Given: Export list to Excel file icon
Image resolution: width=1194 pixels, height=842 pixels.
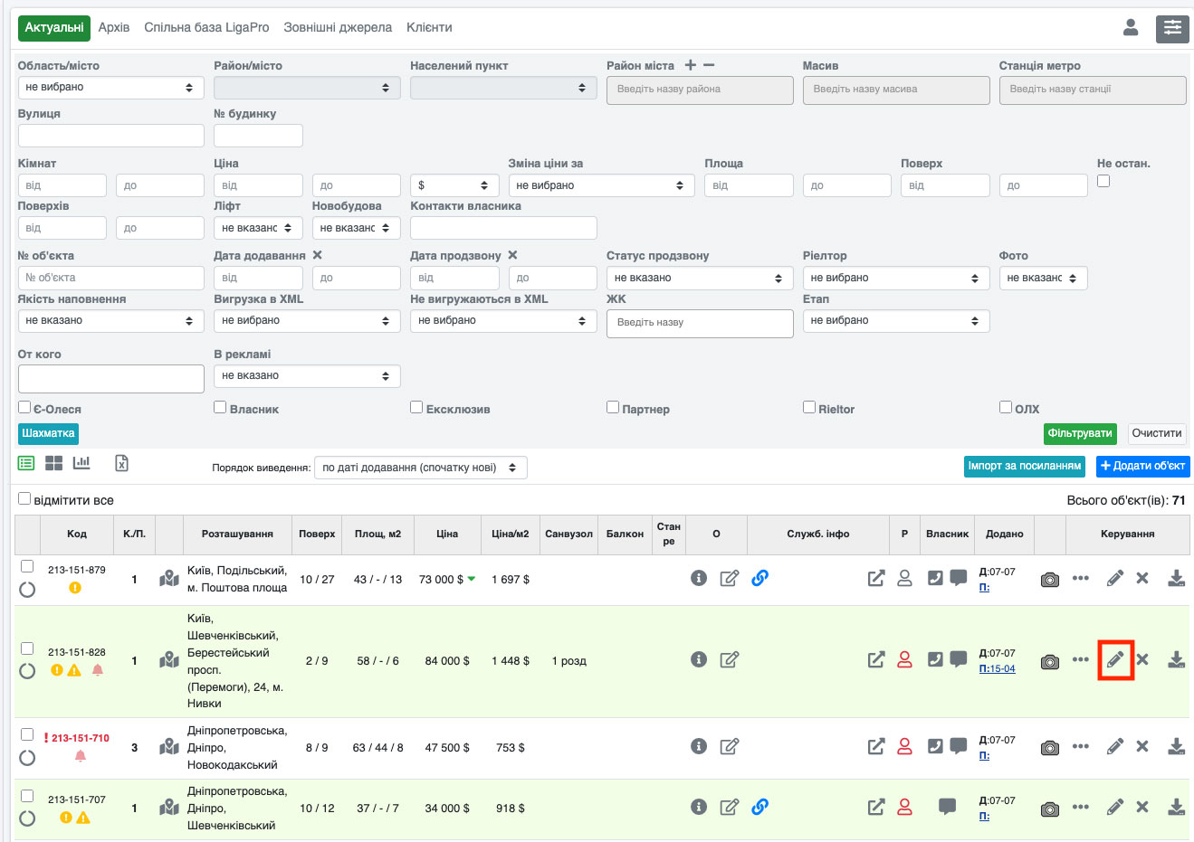Looking at the screenshot, I should [121, 463].
